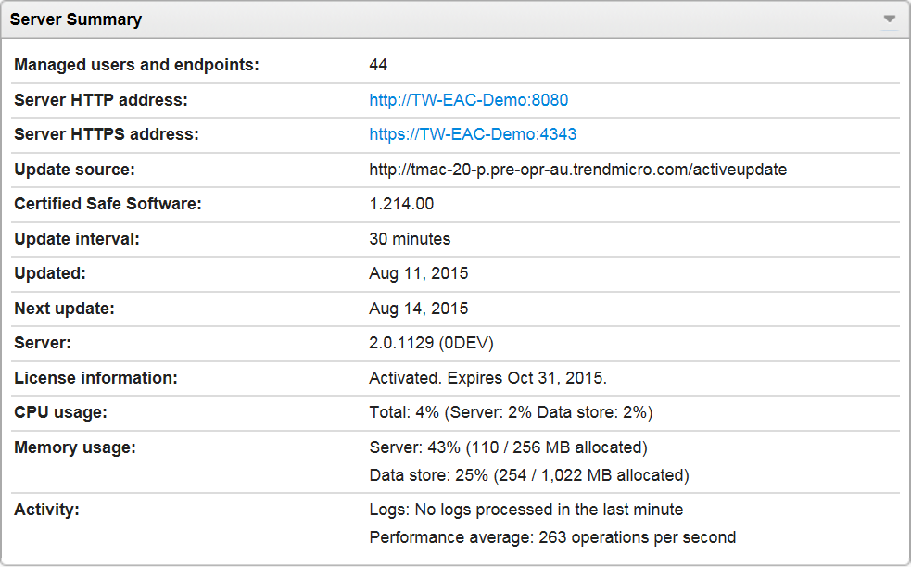
Task: Click the Certified Safe Software version 1.214.00
Action: tap(401, 204)
